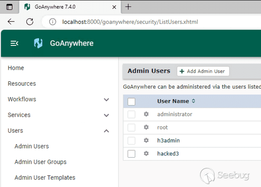Open gear menu for root user
The height and width of the screenshot is (187, 261).
pos(146,127)
